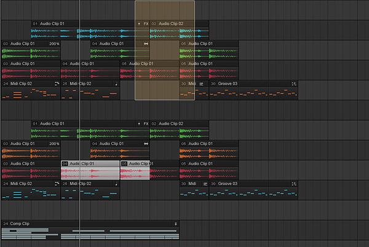Click the vertical playhead line
Image resolution: width=369 pixels, height=247 pixels.
pos(79,111)
